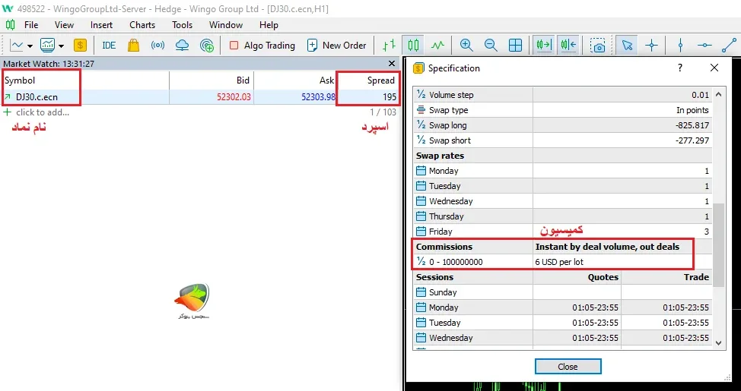The image size is (741, 391).
Task: Click the Specification help question mark
Action: click(x=680, y=68)
